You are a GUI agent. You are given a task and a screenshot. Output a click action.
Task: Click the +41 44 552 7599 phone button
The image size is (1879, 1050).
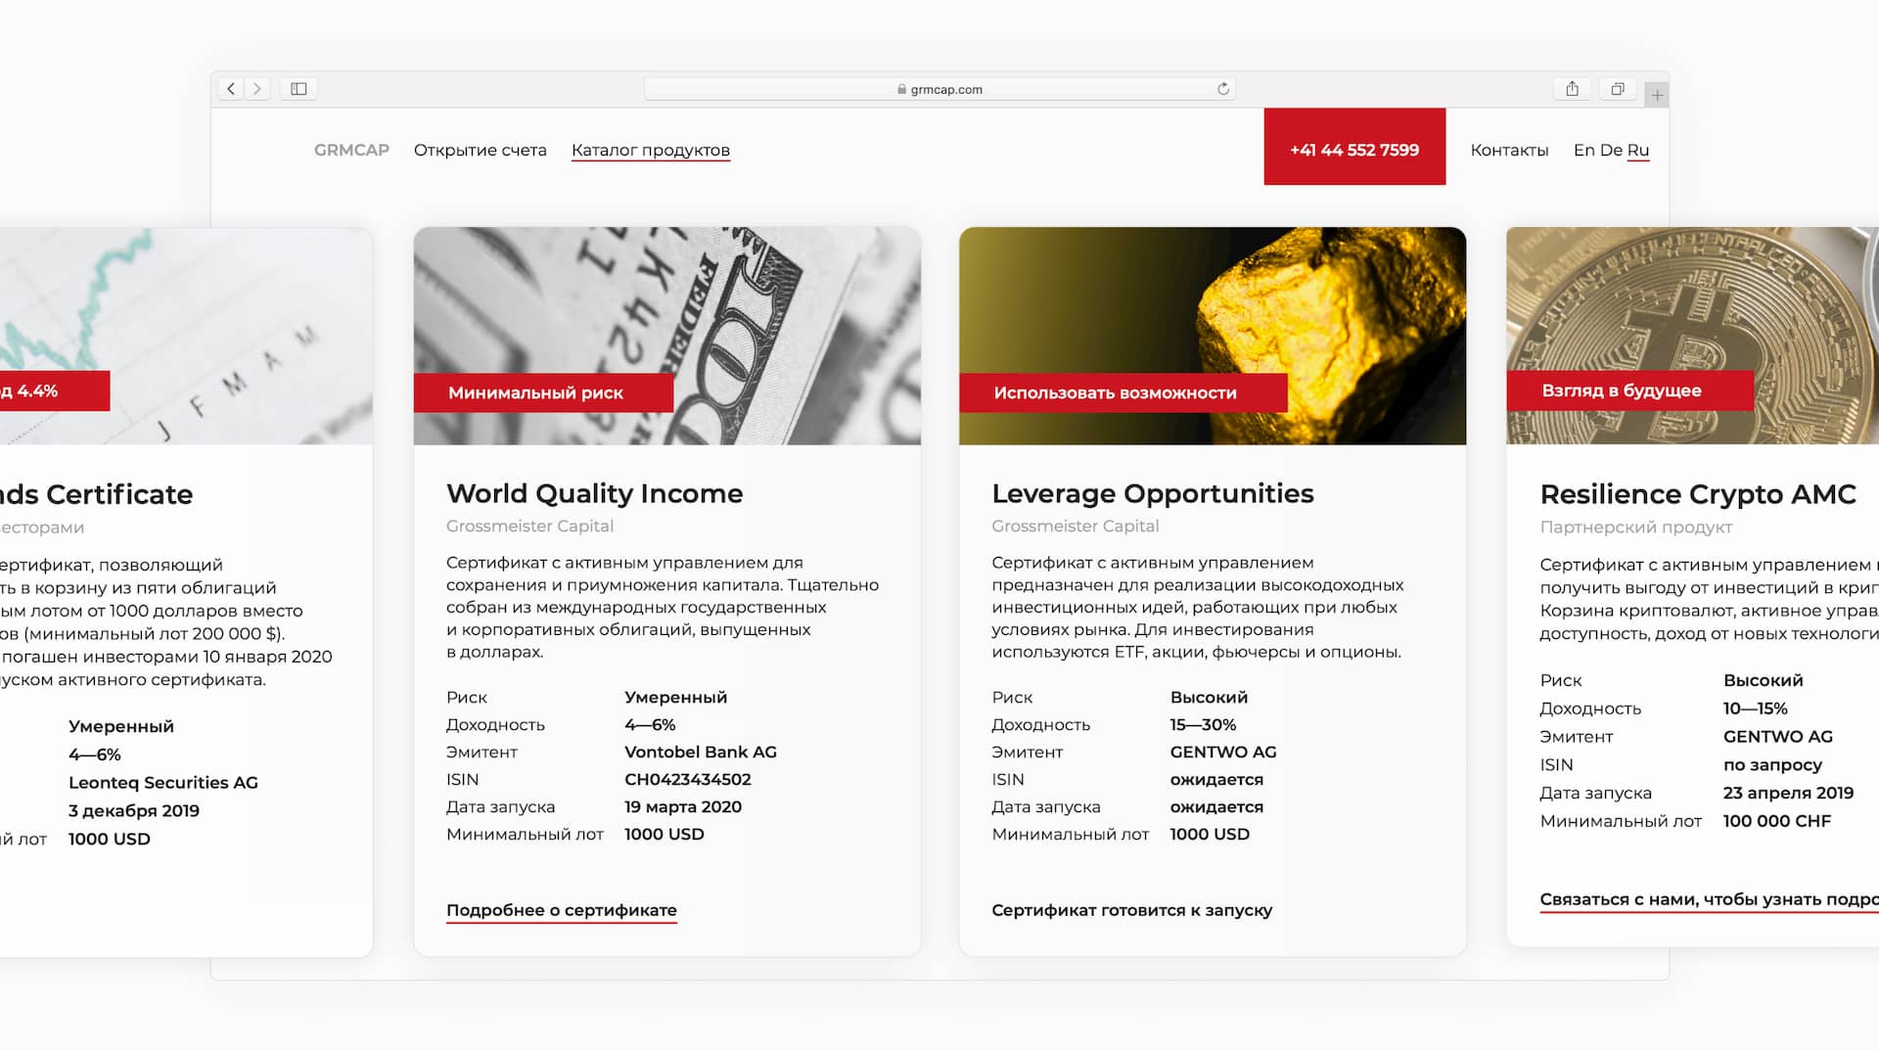[1354, 147]
